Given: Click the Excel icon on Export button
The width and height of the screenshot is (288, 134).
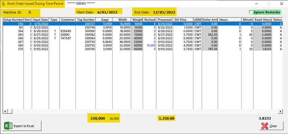Looking at the screenshot, I should pos(8,126).
